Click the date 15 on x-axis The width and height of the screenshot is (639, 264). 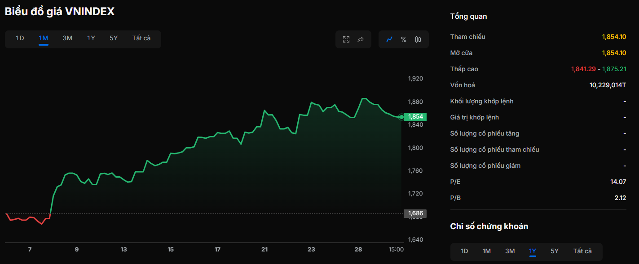pos(171,249)
